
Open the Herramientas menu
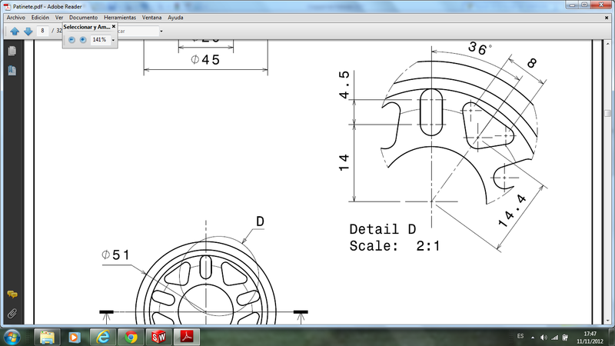(120, 18)
